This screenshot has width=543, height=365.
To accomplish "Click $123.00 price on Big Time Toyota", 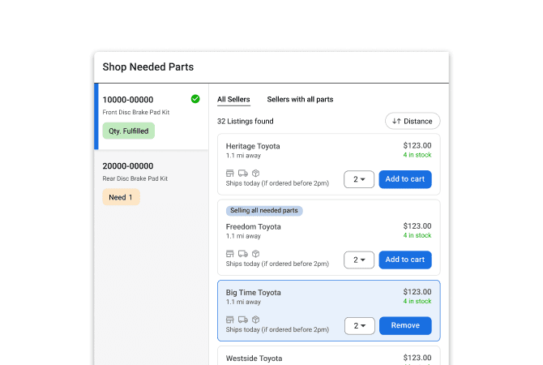I will pyautogui.click(x=417, y=292).
